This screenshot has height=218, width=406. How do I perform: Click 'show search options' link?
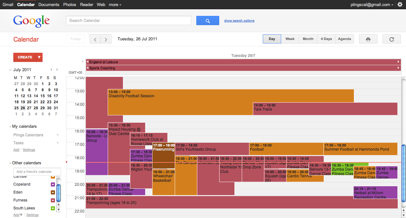click(239, 21)
